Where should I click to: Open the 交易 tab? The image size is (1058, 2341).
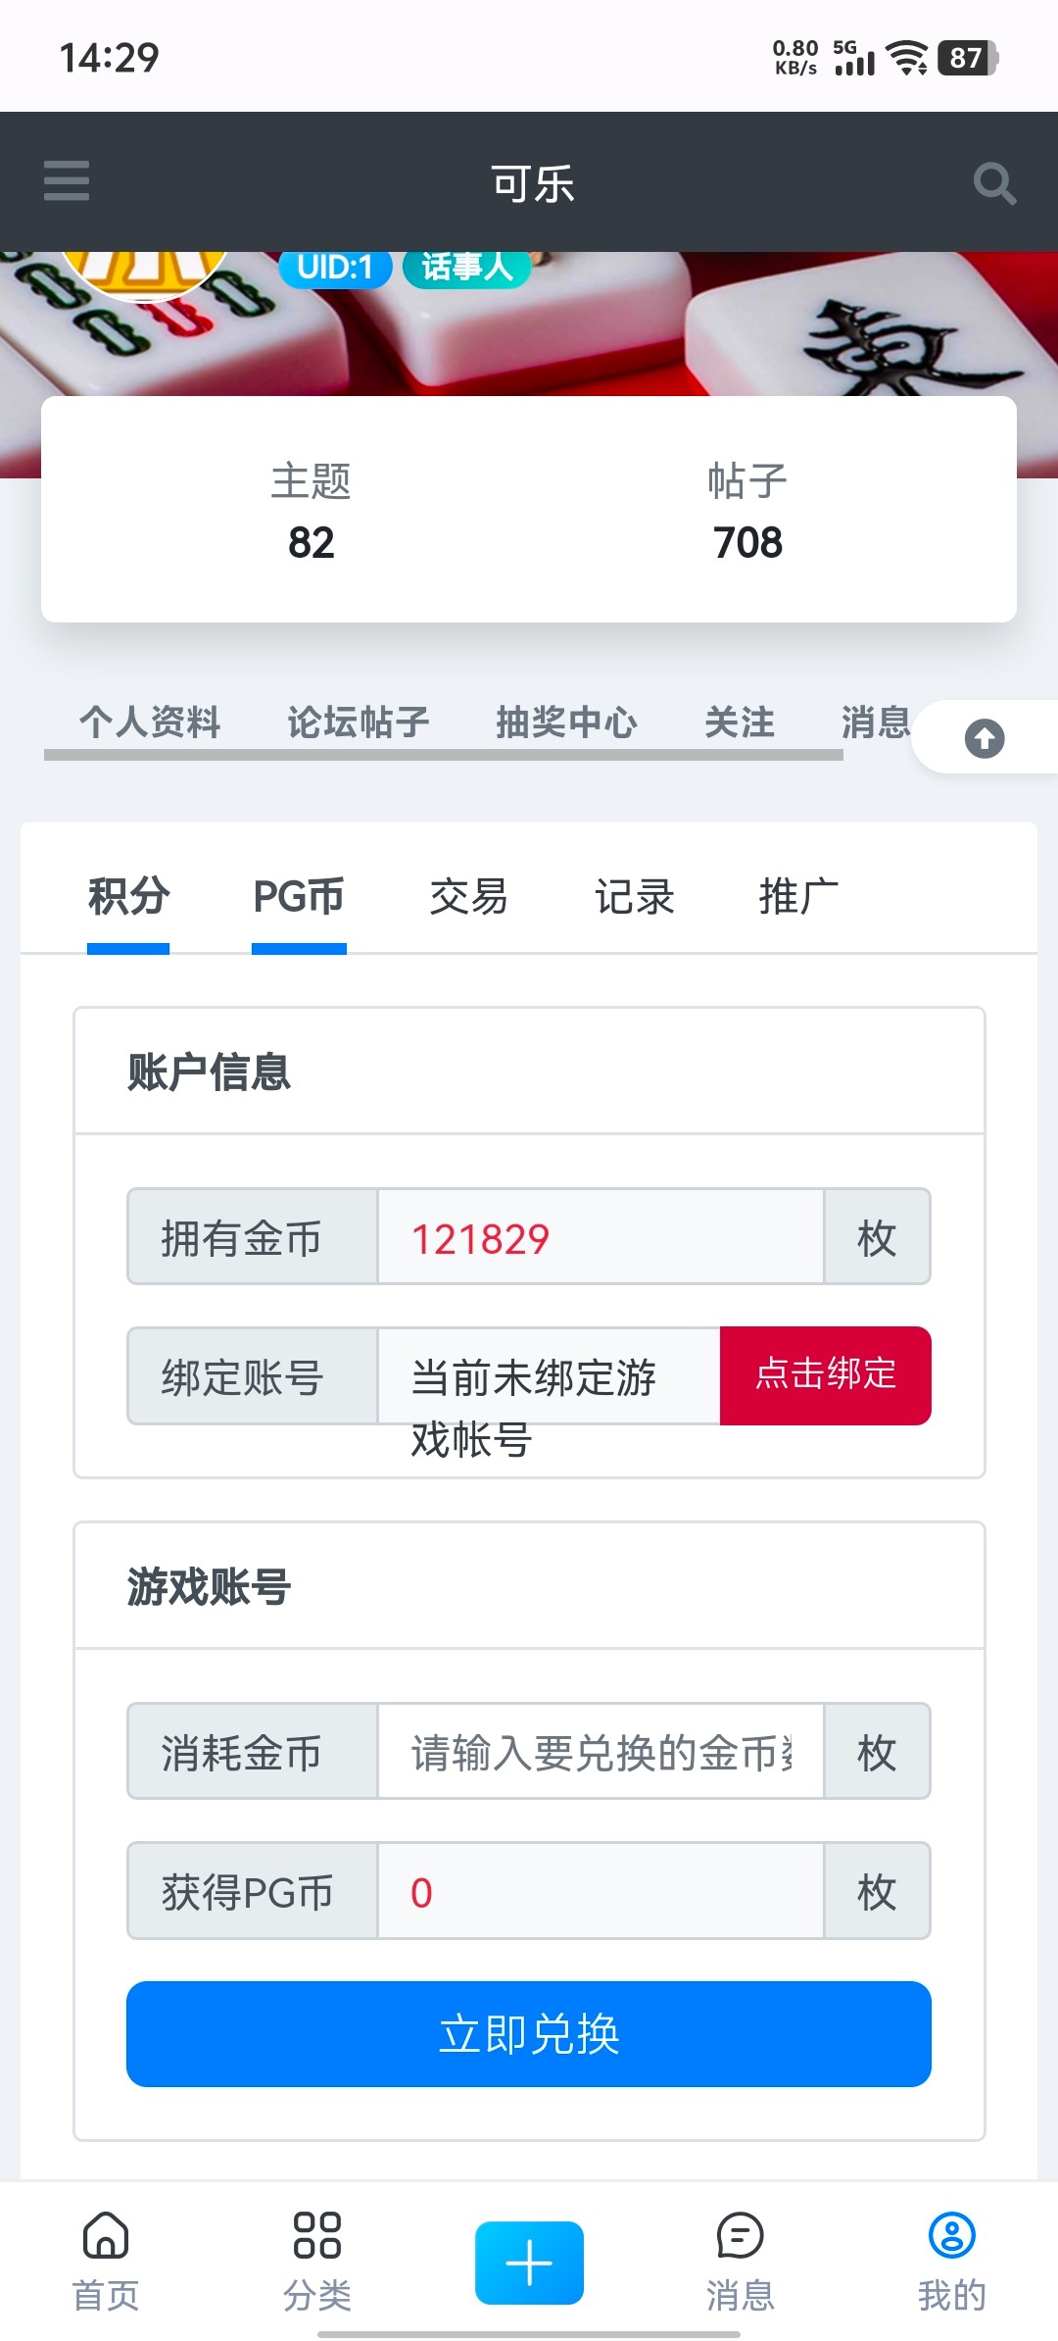pos(468,897)
